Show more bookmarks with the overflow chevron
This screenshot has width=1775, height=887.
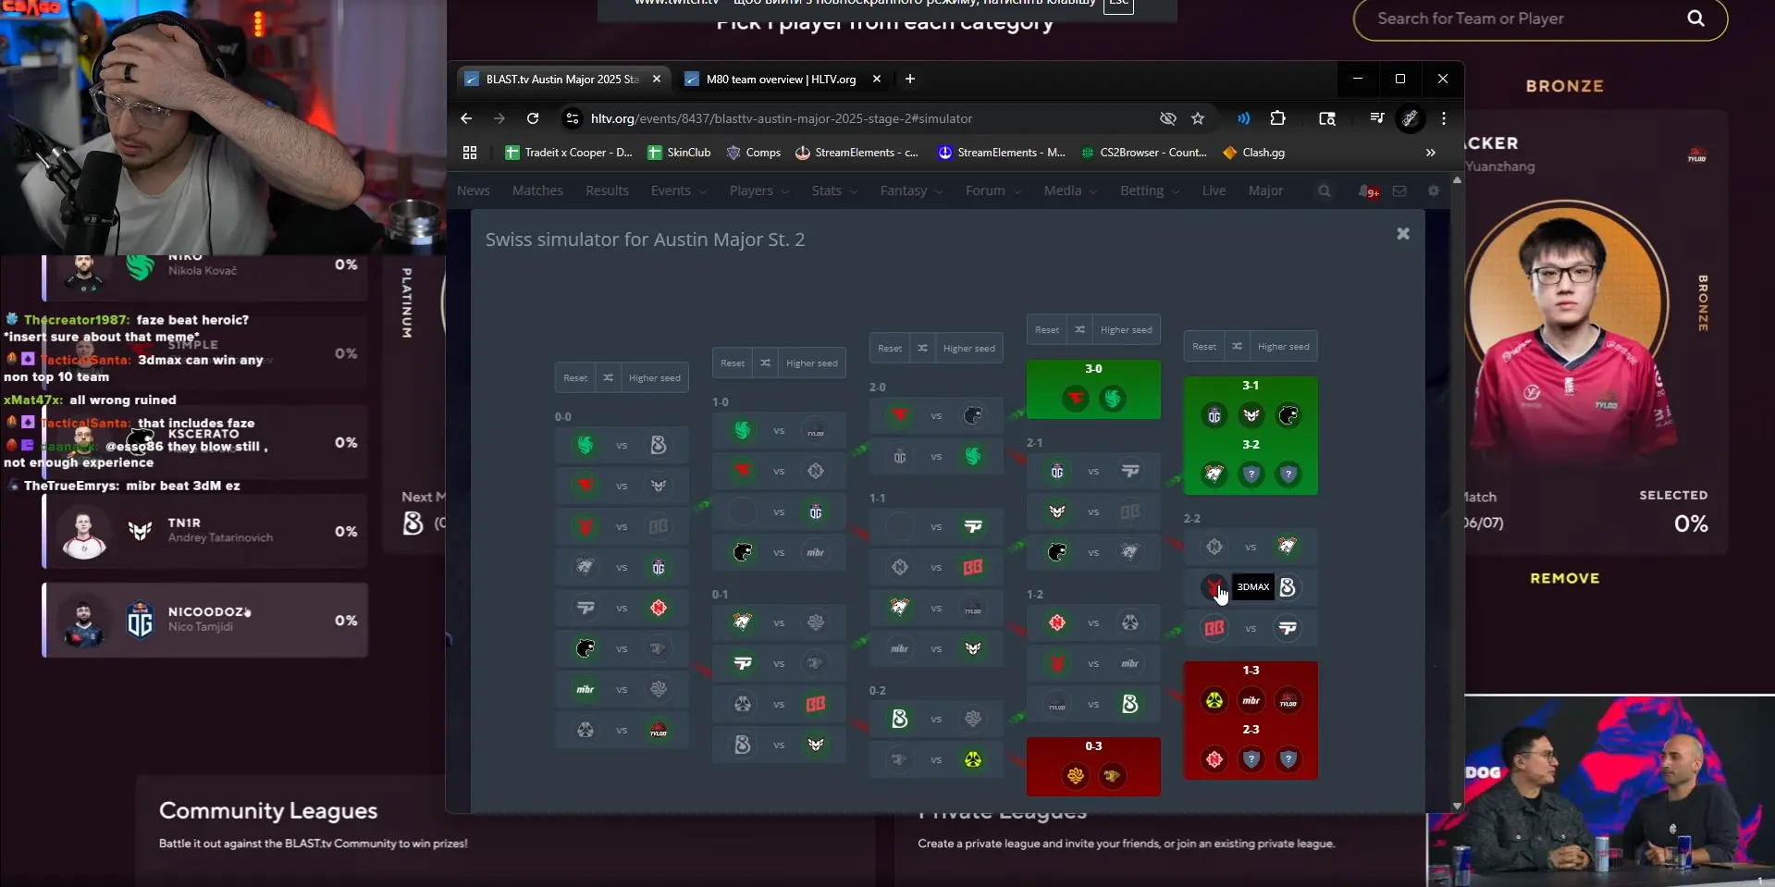point(1431,153)
